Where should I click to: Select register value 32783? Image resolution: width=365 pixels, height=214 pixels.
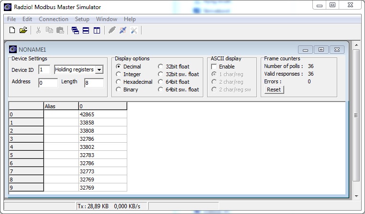[x=103, y=155]
